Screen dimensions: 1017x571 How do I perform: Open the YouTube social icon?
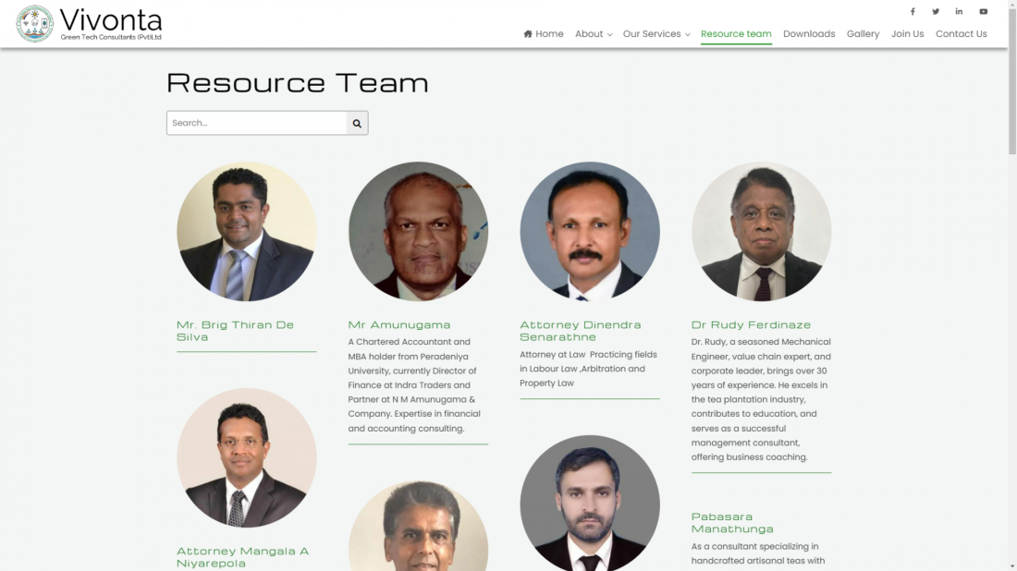[x=984, y=12]
